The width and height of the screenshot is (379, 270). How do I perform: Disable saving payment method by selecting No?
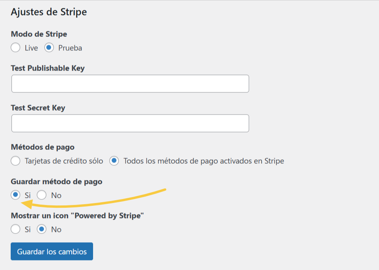(41, 195)
